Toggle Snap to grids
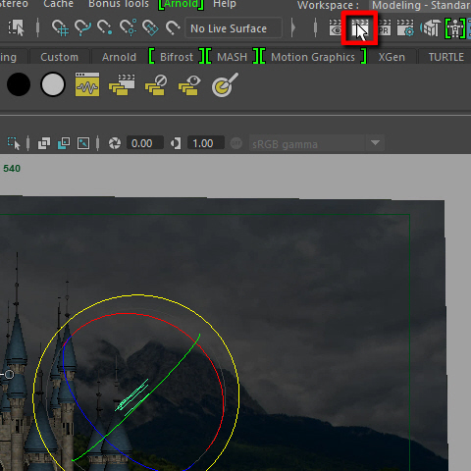Screen dimensions: 471x471 pos(60,27)
